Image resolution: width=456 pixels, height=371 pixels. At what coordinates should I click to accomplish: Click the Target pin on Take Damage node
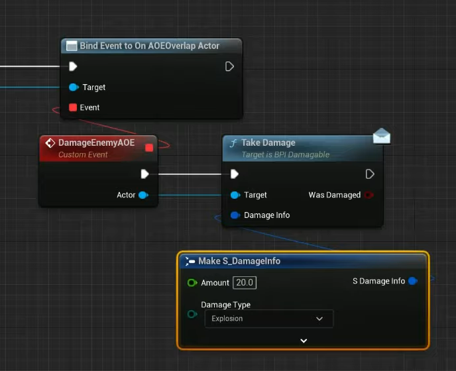pyautogui.click(x=235, y=195)
